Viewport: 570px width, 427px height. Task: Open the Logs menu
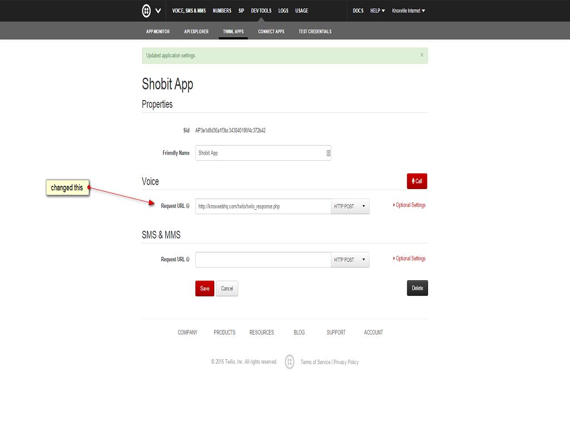(283, 11)
